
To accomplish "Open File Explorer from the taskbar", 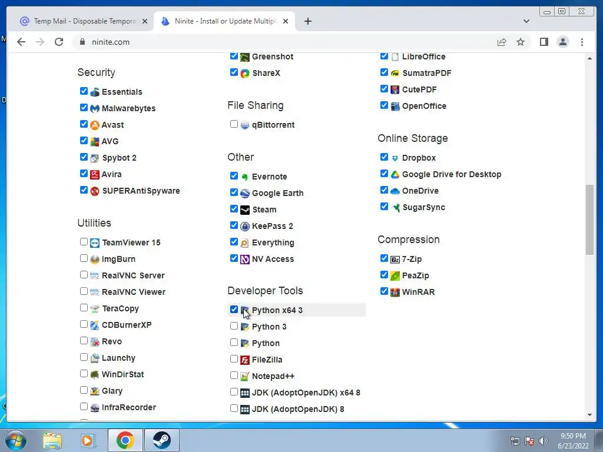I will pyautogui.click(x=52, y=440).
